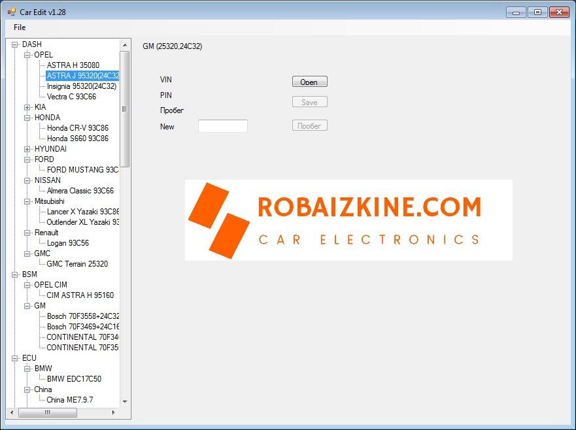Open the File menu
The height and width of the screenshot is (430, 576).
coord(20,27)
